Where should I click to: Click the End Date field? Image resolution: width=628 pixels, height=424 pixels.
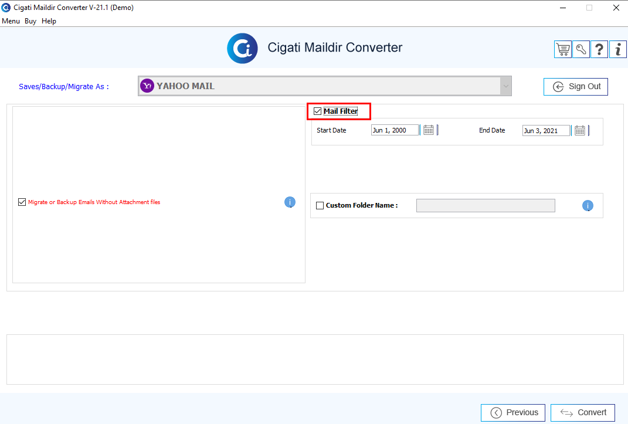click(546, 131)
